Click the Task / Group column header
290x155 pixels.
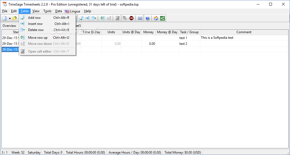coord(189,32)
